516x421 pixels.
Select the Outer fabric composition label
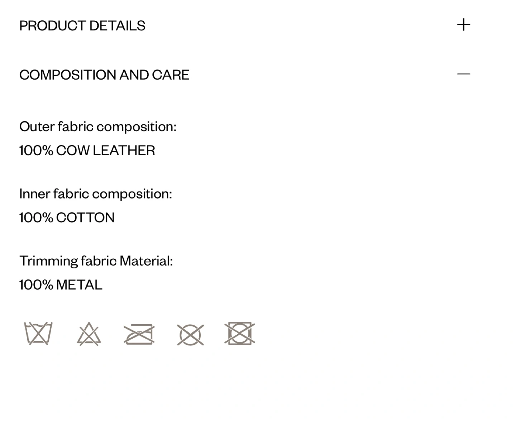tap(98, 127)
